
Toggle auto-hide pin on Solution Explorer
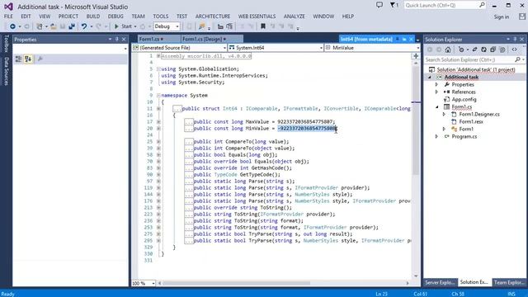tap(515, 39)
